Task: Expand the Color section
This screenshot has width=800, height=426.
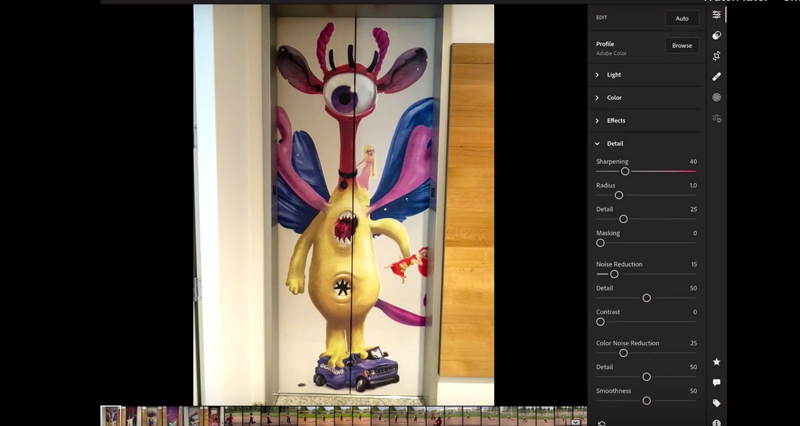Action: pyautogui.click(x=613, y=98)
